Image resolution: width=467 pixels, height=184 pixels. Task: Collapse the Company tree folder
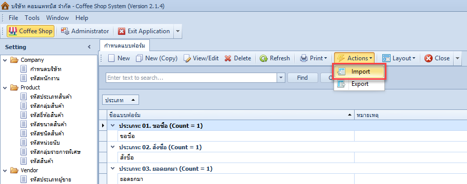coord(5,60)
